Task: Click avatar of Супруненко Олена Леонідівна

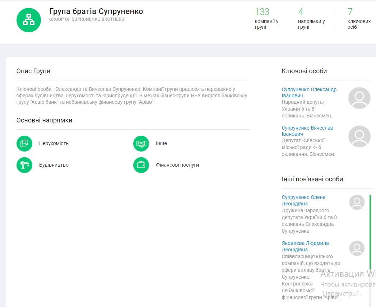Action: [x=357, y=202]
